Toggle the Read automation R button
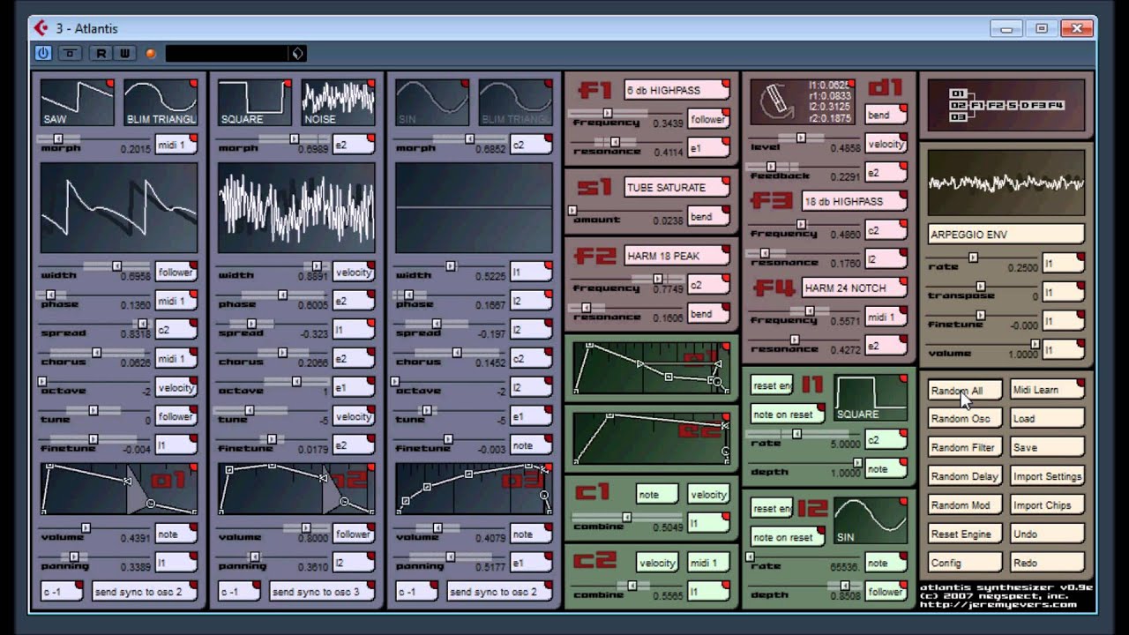1129x635 pixels. tap(101, 54)
